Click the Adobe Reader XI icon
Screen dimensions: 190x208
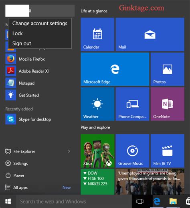[x=11, y=71]
